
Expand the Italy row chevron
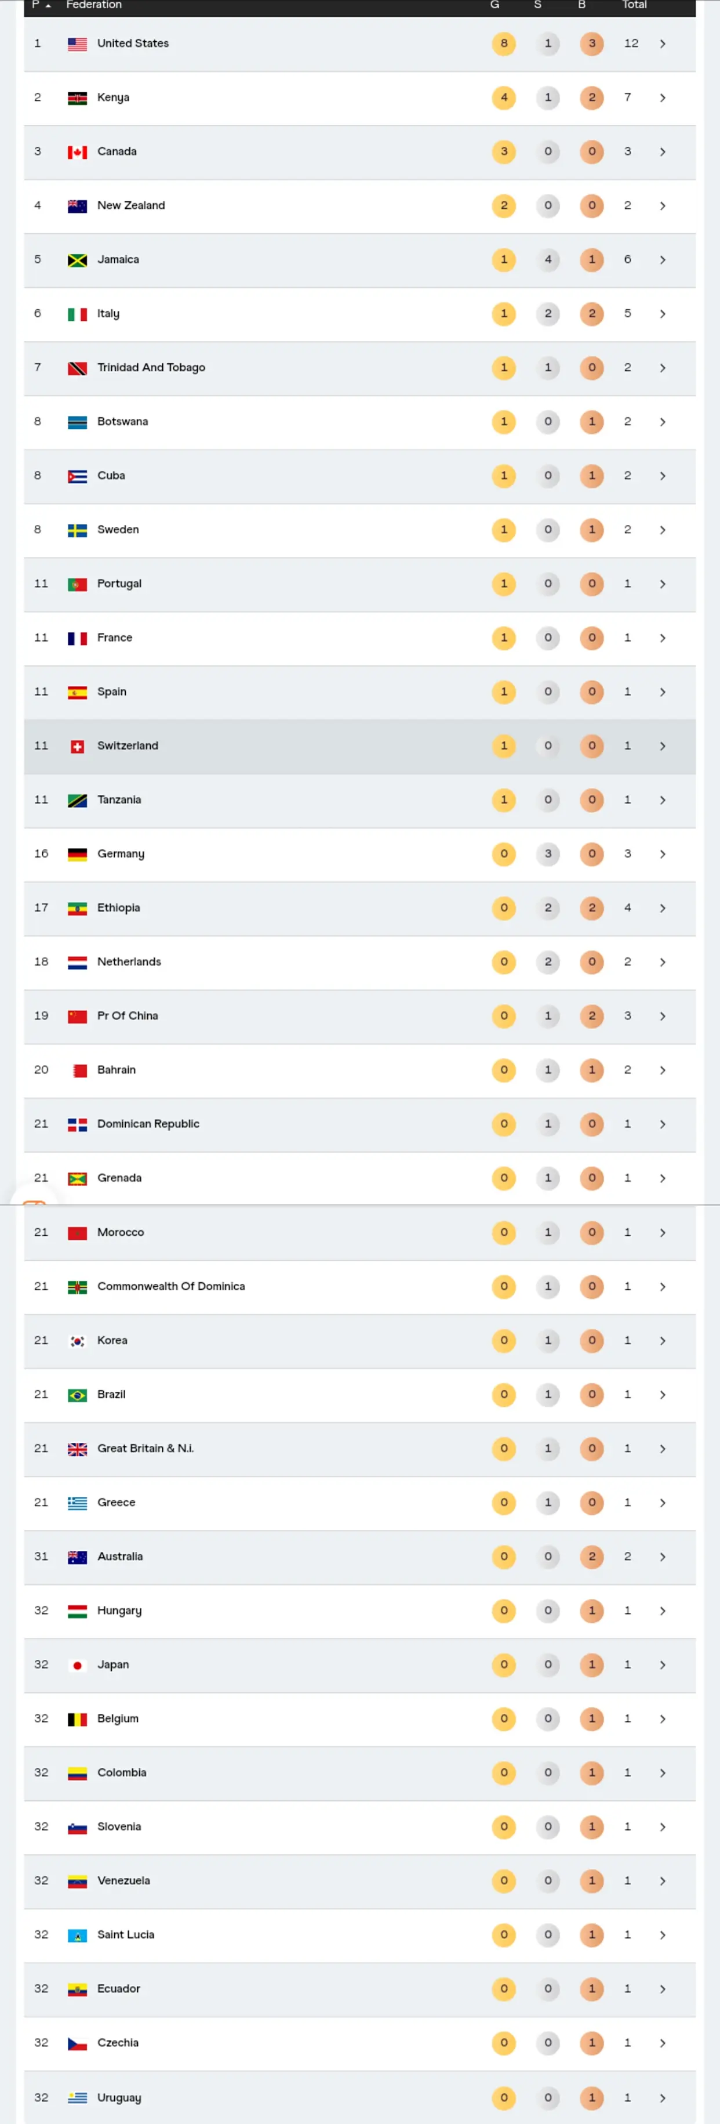(663, 314)
